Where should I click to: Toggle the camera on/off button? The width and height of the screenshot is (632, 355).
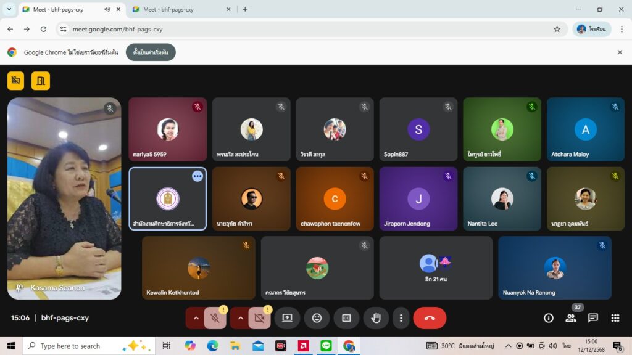tap(259, 318)
